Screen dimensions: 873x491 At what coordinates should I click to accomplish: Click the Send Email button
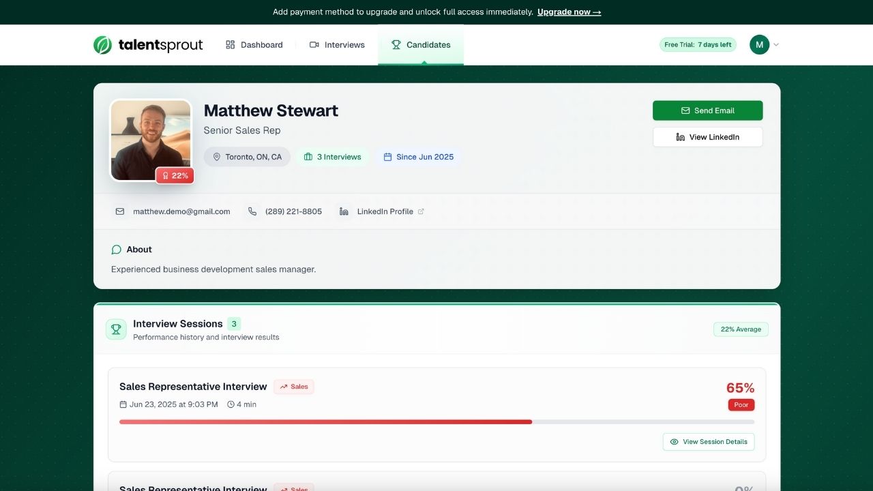click(707, 110)
